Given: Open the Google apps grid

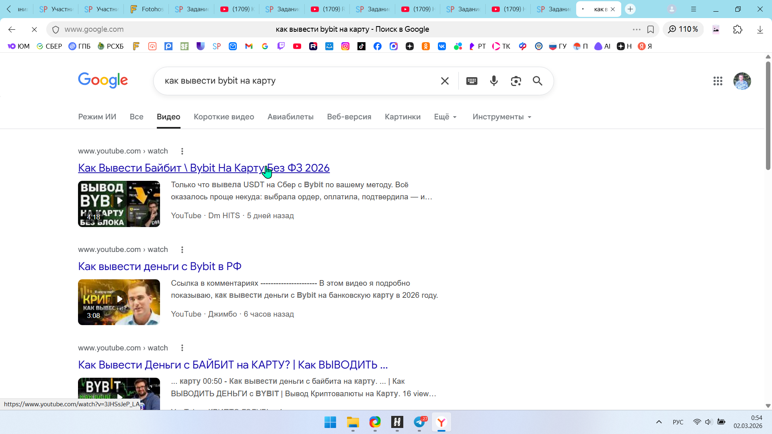Looking at the screenshot, I should (718, 81).
